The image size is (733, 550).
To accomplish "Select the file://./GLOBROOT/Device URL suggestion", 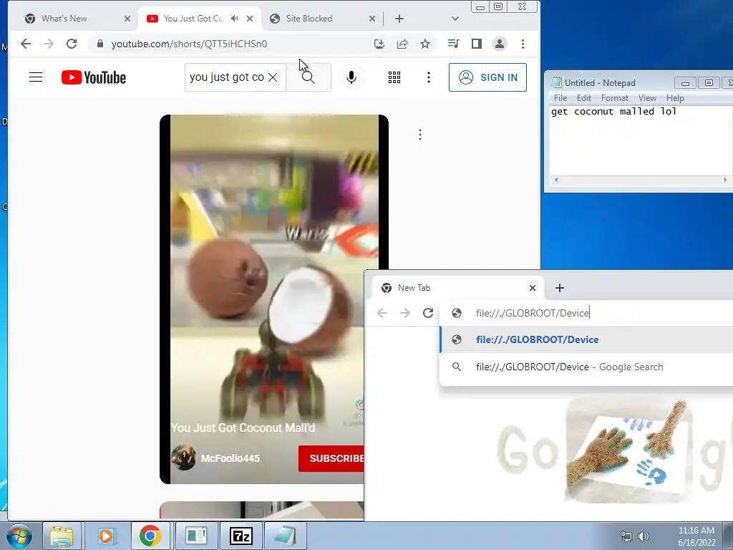I will click(586, 339).
